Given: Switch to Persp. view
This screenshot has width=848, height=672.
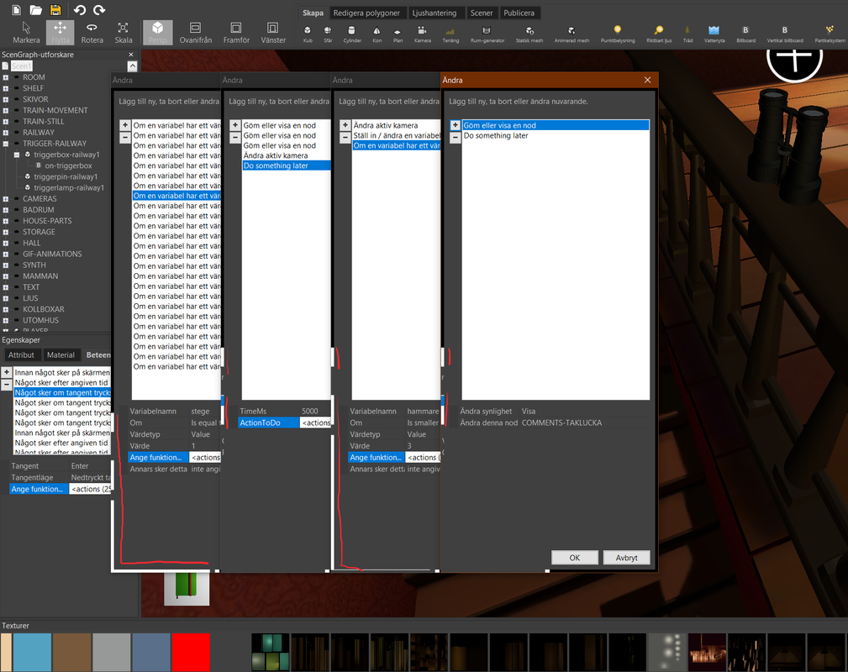Looking at the screenshot, I should (x=157, y=33).
